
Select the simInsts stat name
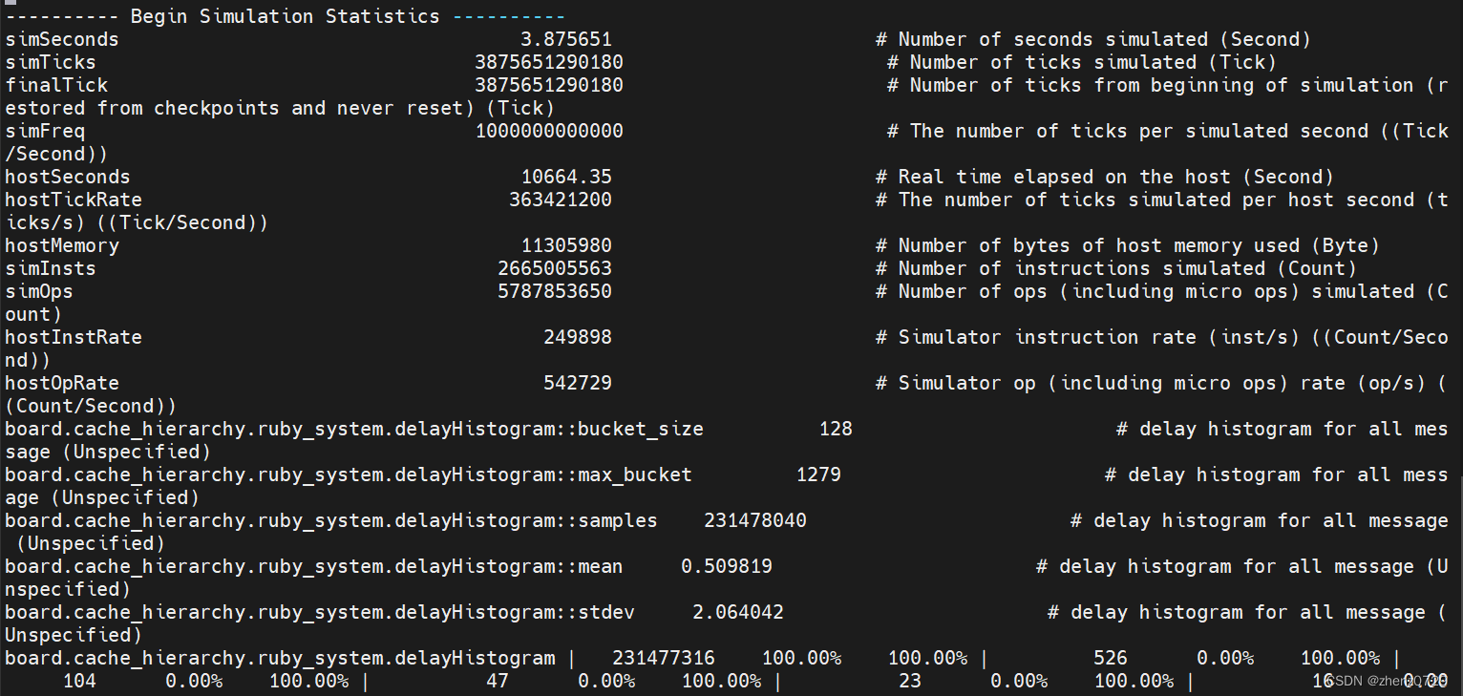[51, 268]
